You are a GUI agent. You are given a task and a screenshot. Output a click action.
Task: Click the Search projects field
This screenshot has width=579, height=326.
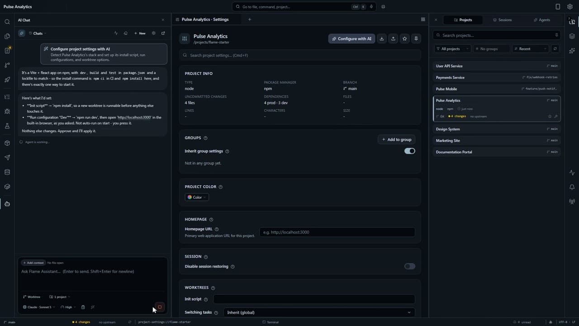[497, 35]
